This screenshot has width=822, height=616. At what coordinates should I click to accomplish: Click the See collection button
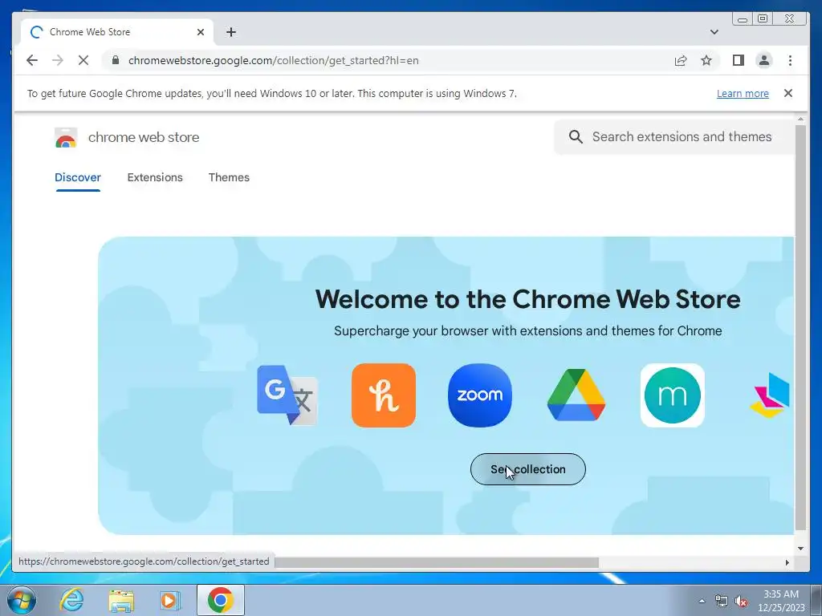click(528, 469)
